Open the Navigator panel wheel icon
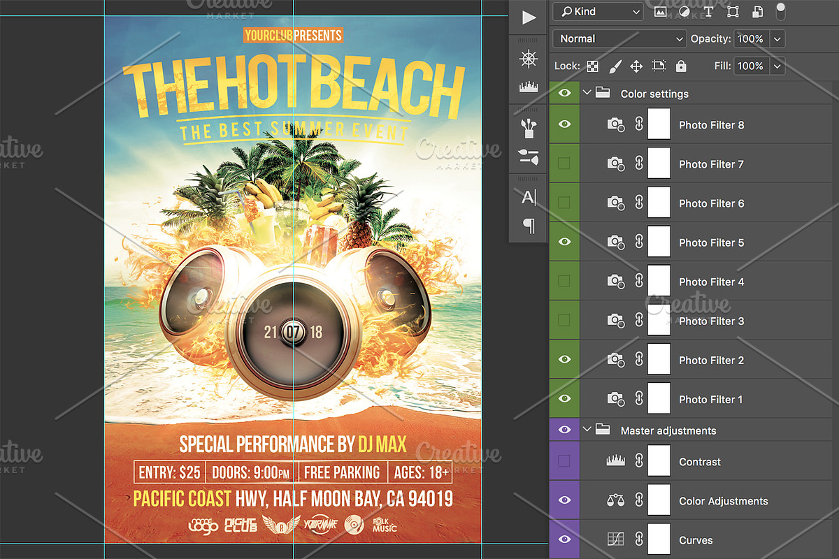839x559 pixels. pyautogui.click(x=529, y=59)
